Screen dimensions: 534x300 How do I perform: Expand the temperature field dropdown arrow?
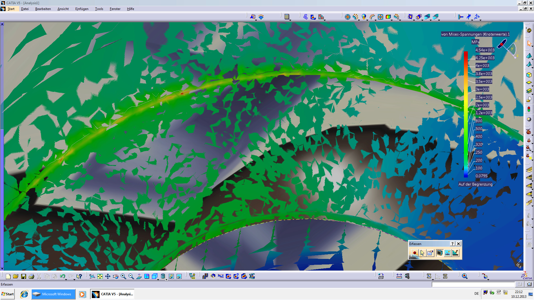392,20
